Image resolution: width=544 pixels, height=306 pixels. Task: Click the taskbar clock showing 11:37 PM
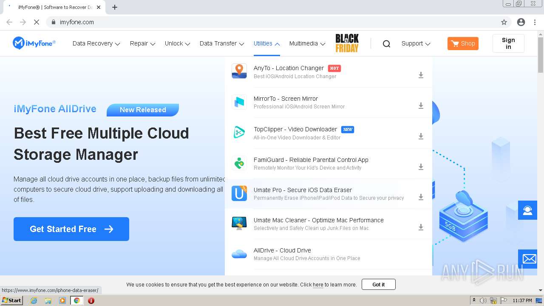(522, 300)
